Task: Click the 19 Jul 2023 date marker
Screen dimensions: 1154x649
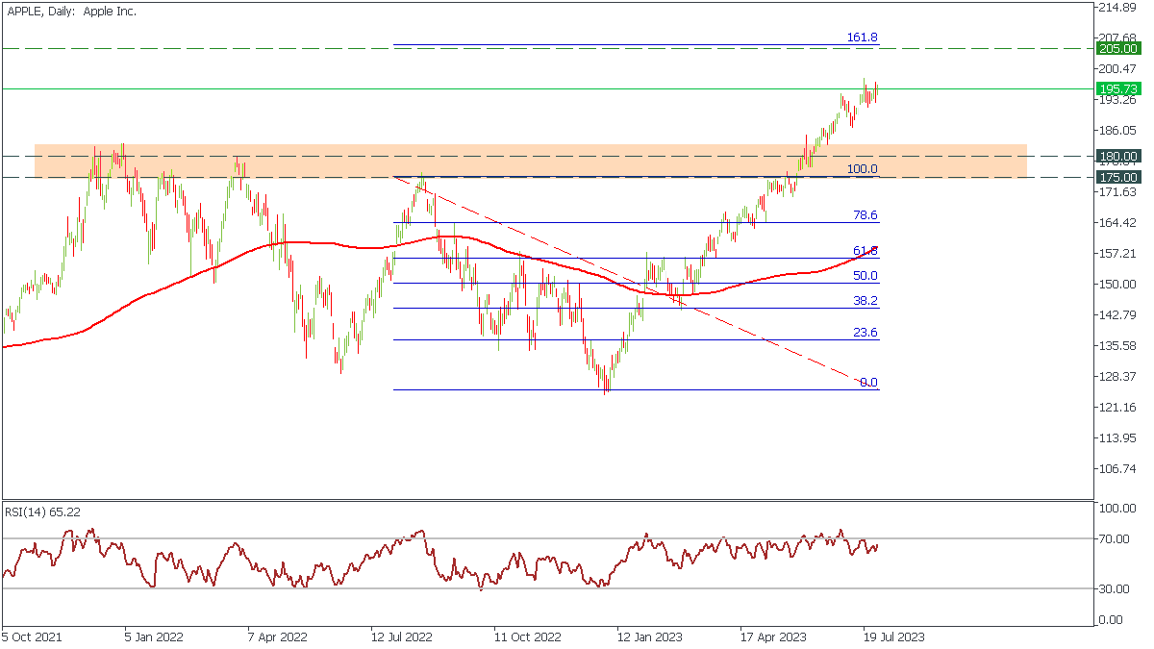Action: (894, 637)
